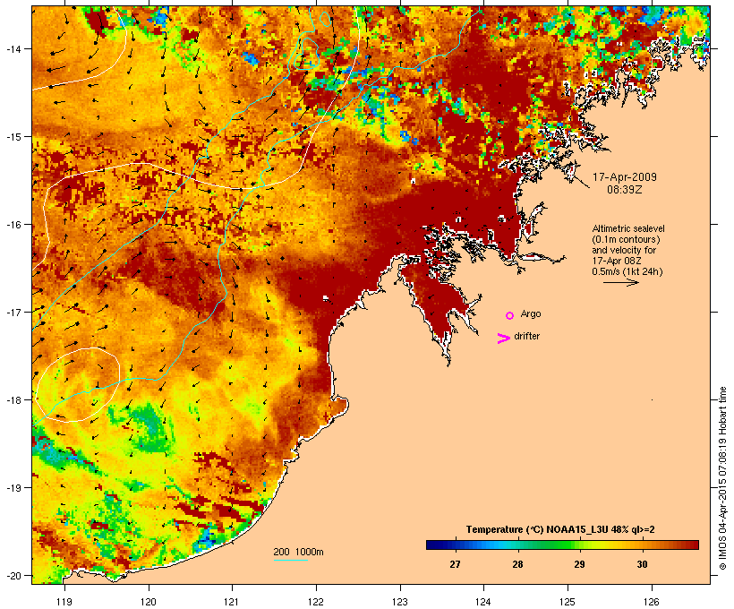Click the cyan 200 1000m depth line sample

pos(290,560)
